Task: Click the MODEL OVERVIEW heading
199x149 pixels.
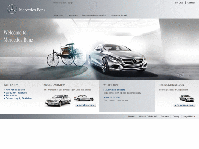Action: (x=54, y=85)
